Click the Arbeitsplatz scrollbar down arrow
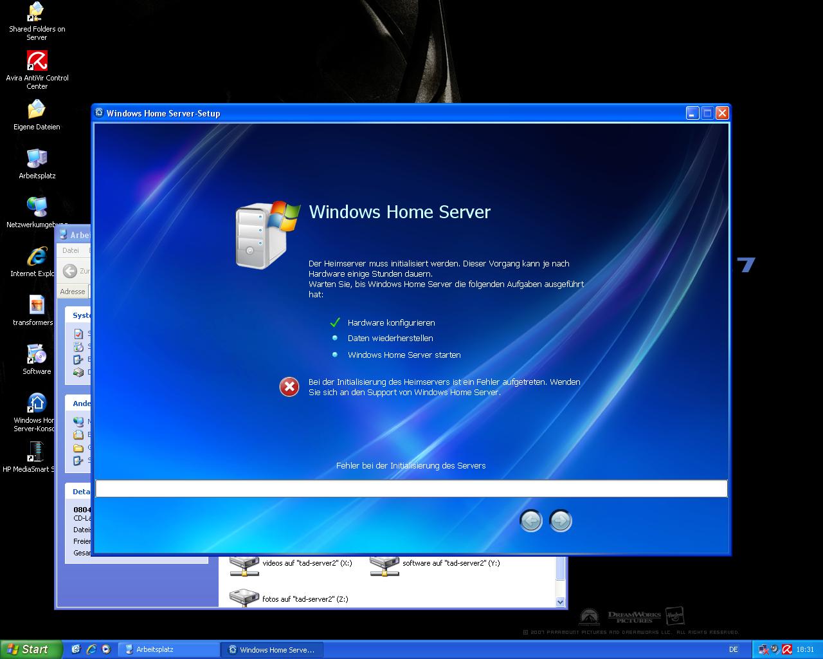This screenshot has width=823, height=659. pyautogui.click(x=560, y=602)
